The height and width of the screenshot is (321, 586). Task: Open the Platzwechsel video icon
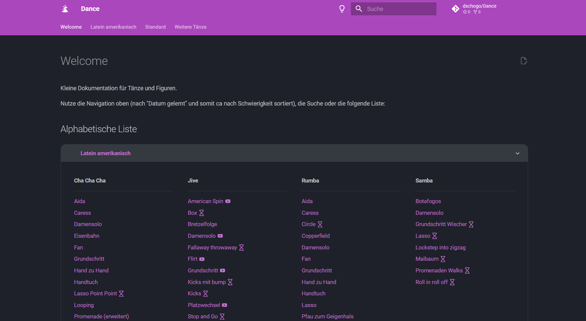pyautogui.click(x=224, y=305)
